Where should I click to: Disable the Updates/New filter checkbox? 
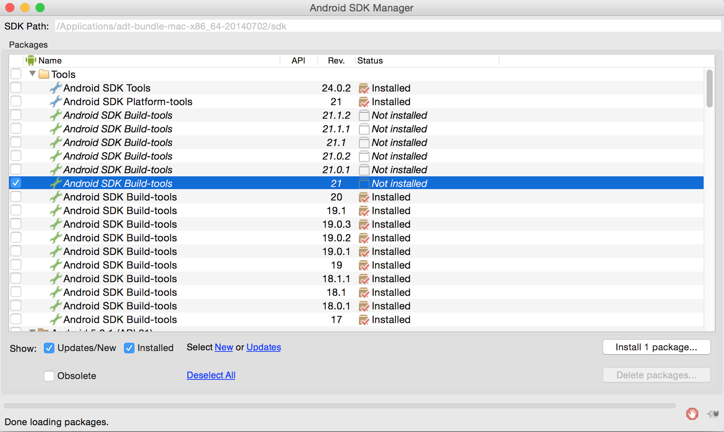click(49, 348)
